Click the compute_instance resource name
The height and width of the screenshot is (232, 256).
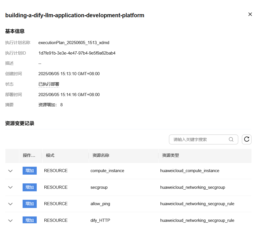107,171
